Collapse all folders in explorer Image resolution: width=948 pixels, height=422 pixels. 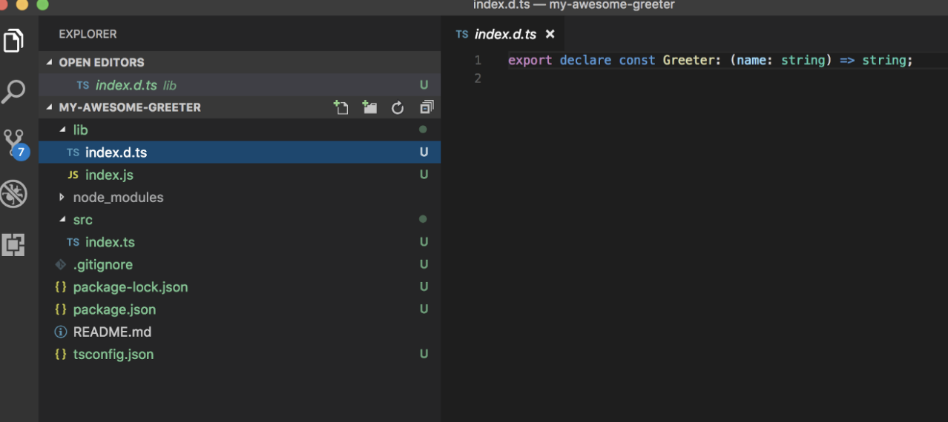(427, 107)
